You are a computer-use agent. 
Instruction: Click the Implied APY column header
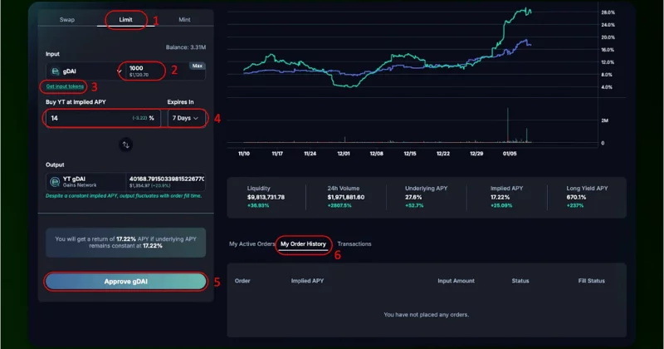[x=307, y=281]
